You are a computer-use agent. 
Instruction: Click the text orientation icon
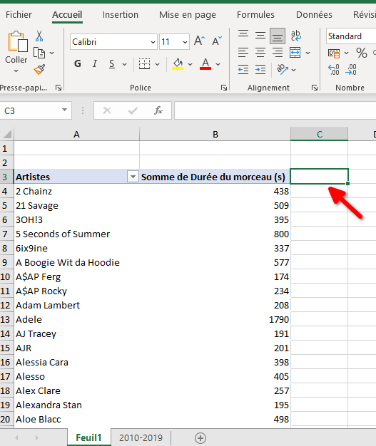click(283, 69)
